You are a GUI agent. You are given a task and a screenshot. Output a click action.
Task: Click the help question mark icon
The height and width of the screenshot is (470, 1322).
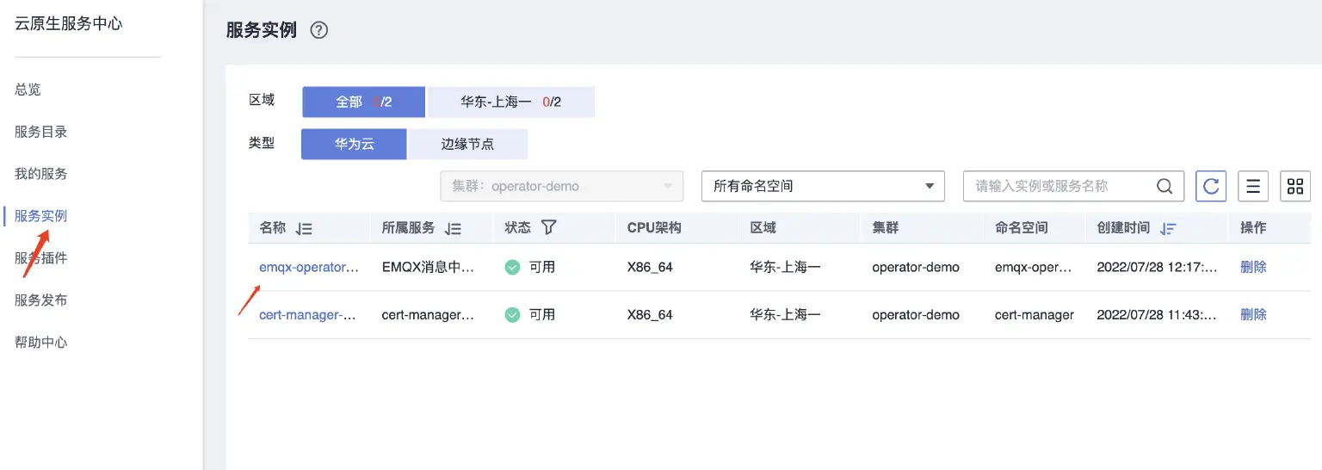[x=319, y=30]
